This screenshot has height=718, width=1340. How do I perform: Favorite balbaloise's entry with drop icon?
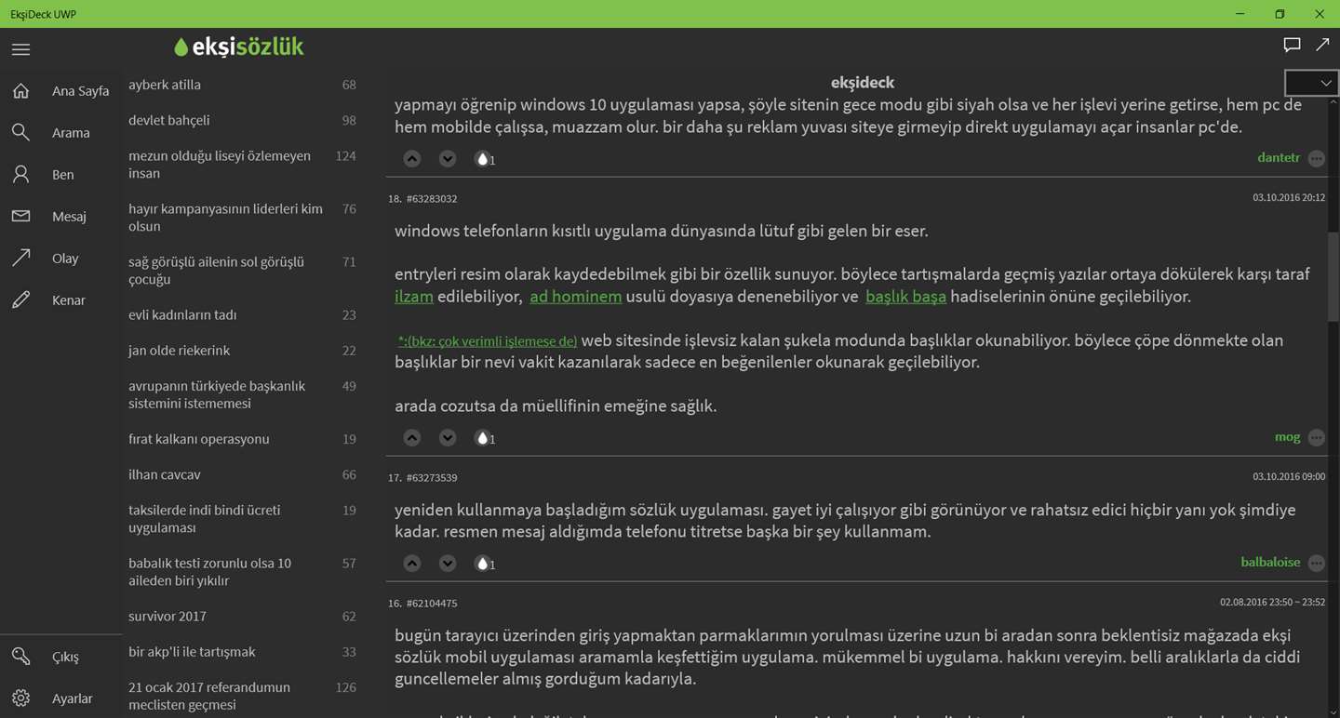coord(482,564)
